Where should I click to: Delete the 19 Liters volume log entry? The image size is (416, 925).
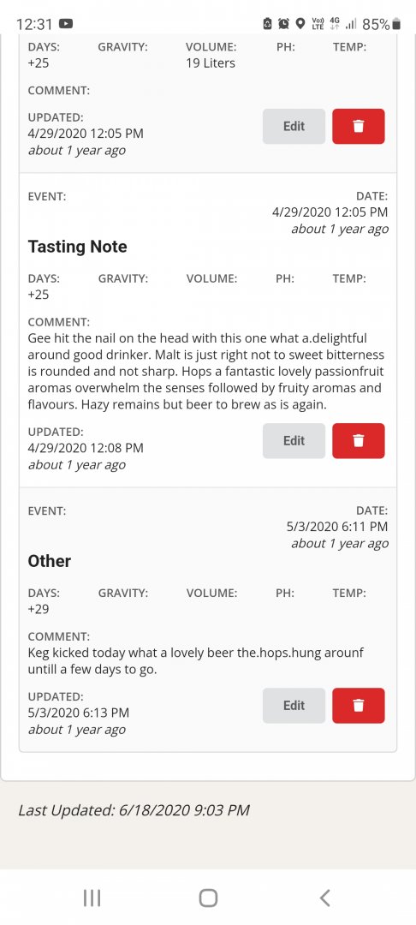click(359, 126)
